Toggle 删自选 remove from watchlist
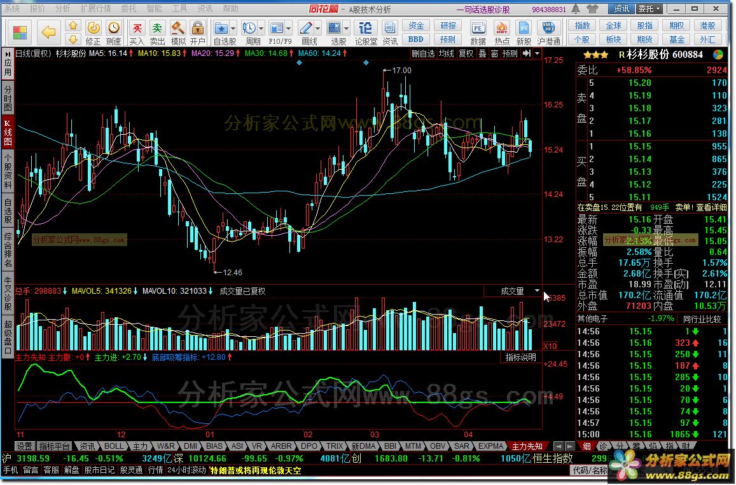 pyautogui.click(x=424, y=53)
